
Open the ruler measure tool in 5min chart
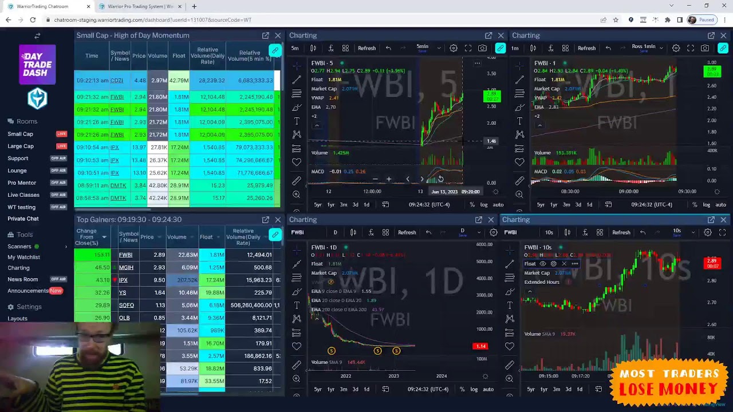(x=296, y=180)
